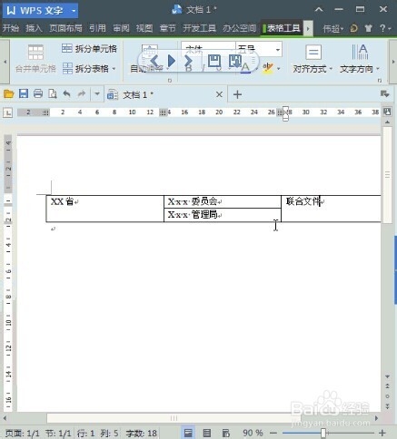Open the highlight color dropdown arrow
The image size is (397, 439).
279,69
